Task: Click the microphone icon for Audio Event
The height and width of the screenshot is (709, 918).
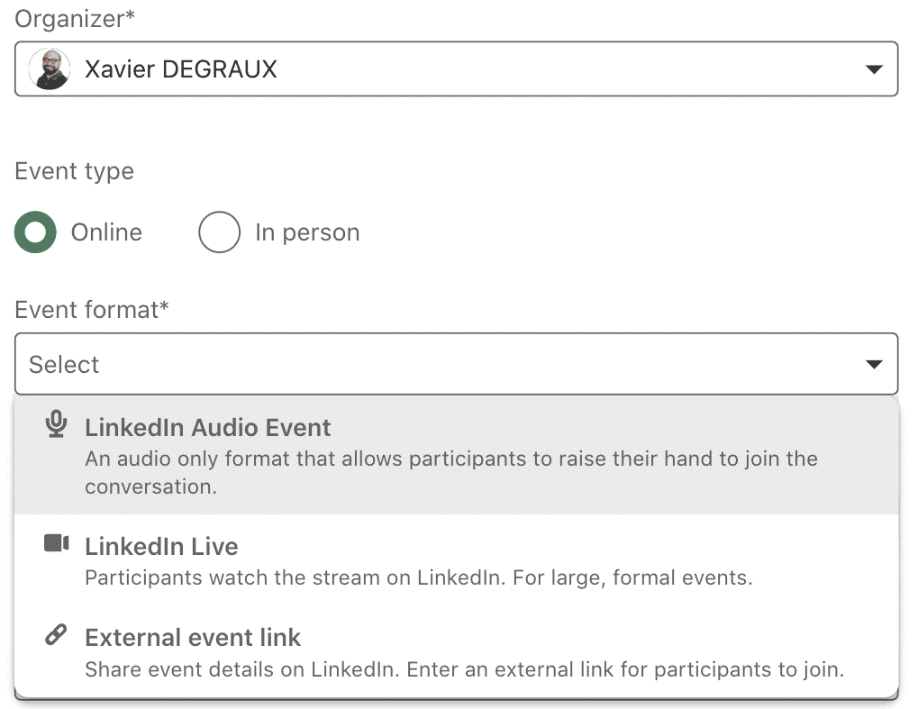Action: click(56, 425)
